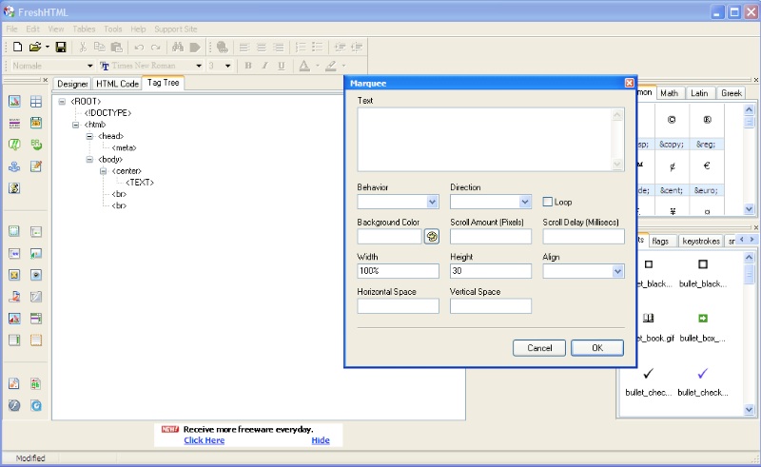This screenshot has height=467, width=761.
Task: Click the Open folder toolbar icon
Action: [x=35, y=47]
